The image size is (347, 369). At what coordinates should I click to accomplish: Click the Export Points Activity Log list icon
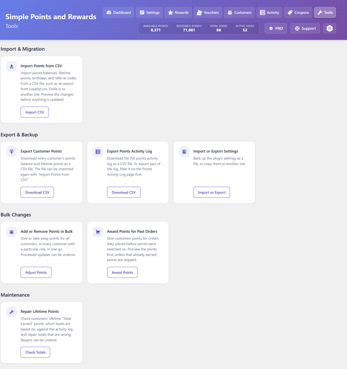pos(98,152)
